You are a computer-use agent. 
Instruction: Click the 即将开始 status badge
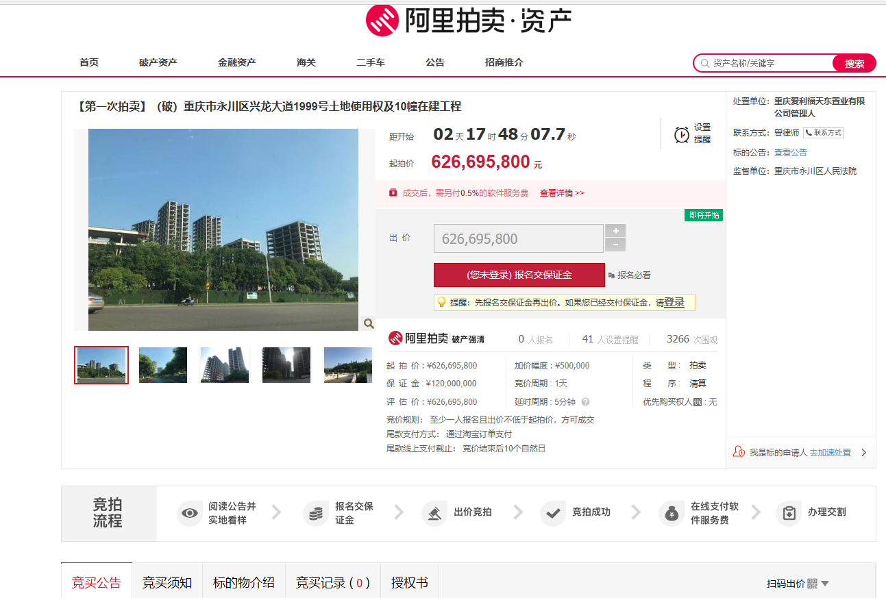click(704, 215)
